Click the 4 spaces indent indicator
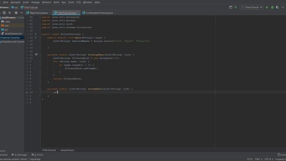 [280, 159]
